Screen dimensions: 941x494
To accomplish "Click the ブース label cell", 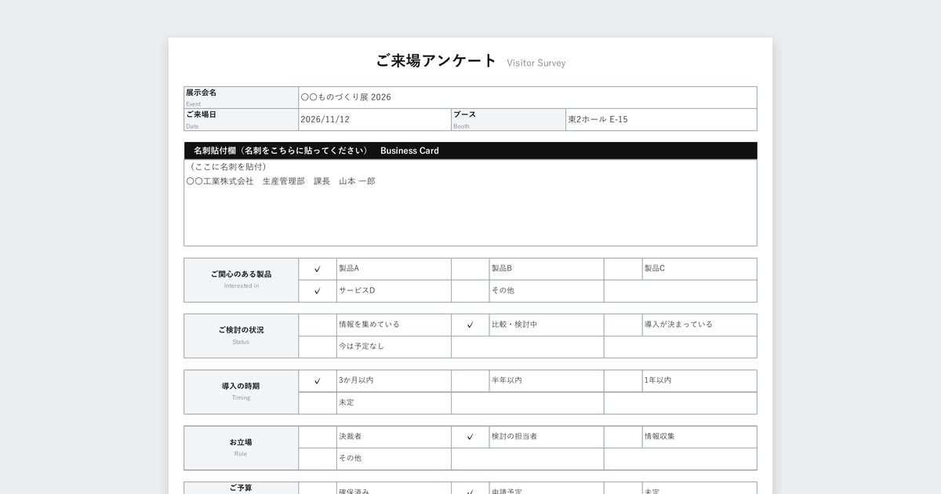I will (508, 119).
